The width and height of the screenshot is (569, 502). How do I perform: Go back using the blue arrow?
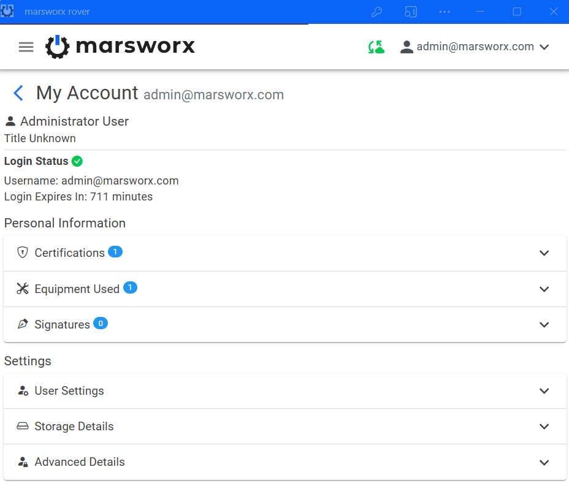(x=18, y=93)
